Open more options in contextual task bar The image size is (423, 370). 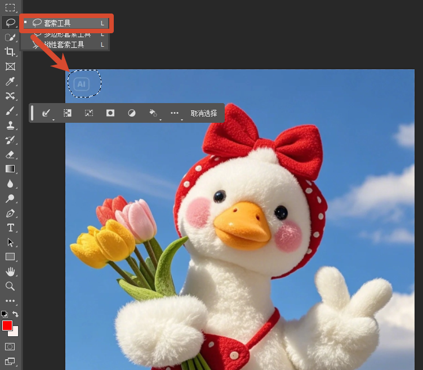175,113
